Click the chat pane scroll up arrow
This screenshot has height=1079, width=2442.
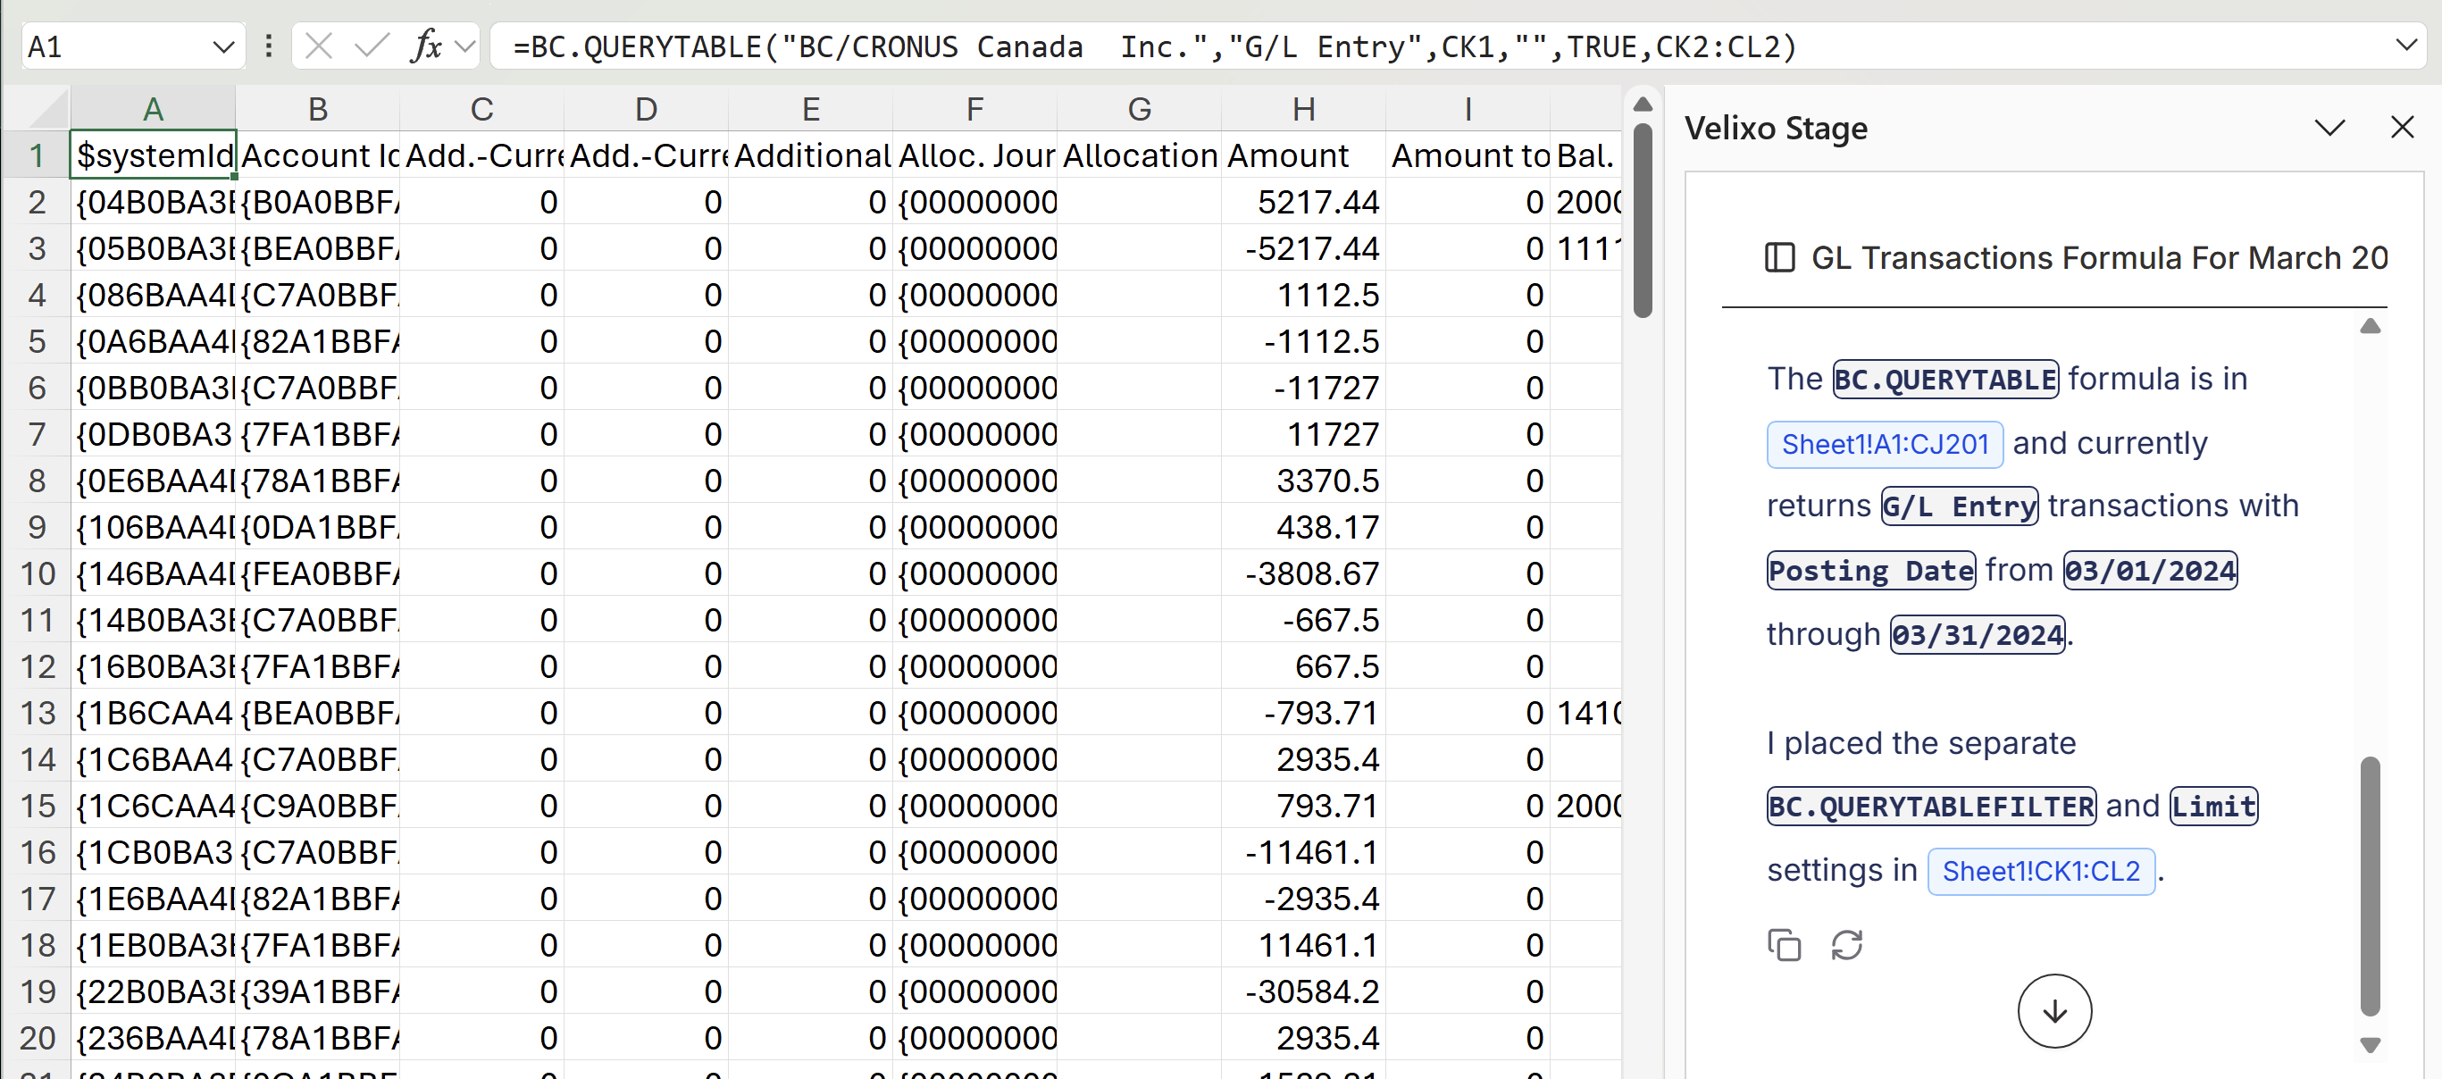[x=2370, y=326]
